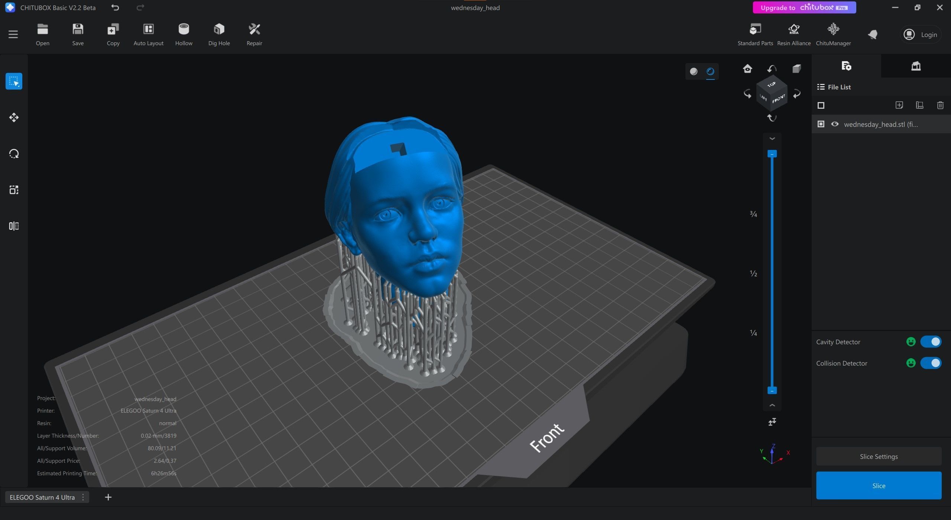Open Slice Settings
951x520 pixels.
pyautogui.click(x=879, y=457)
